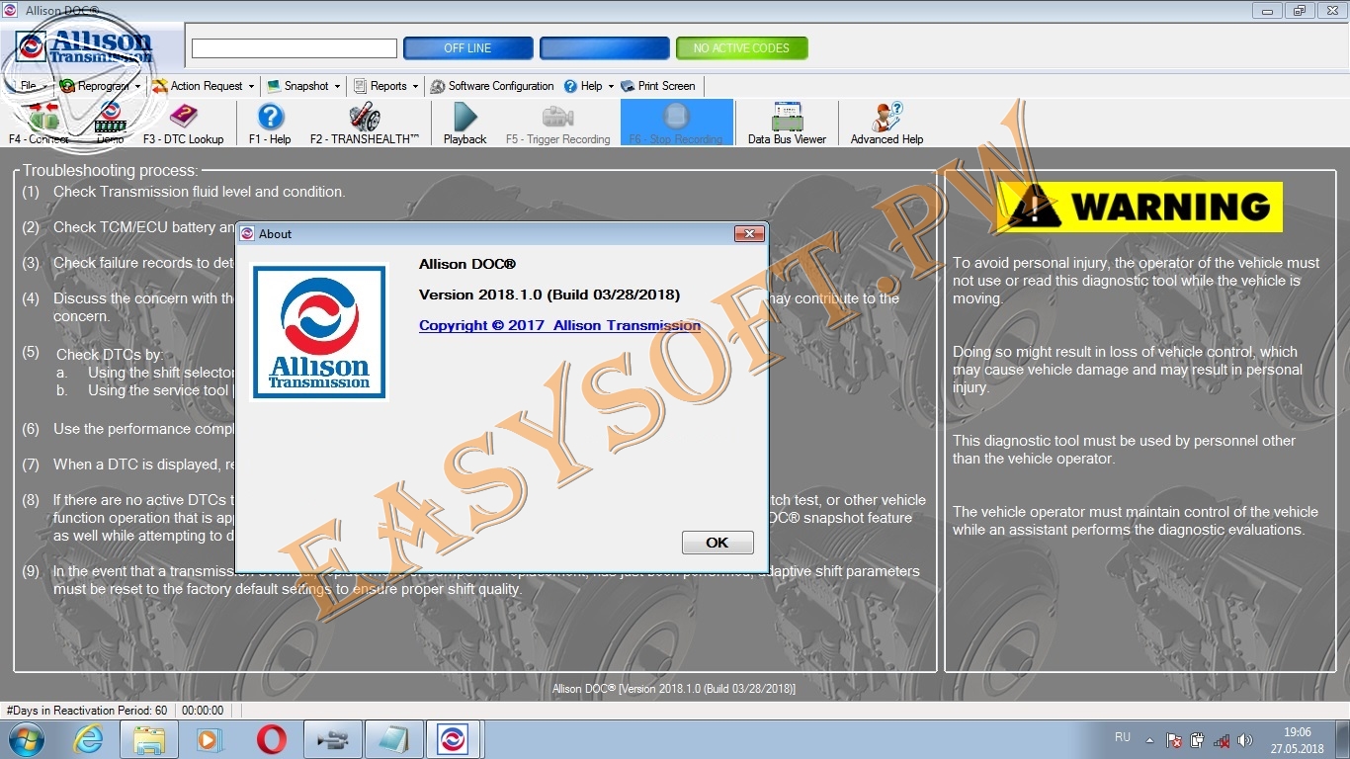This screenshot has height=759, width=1350.
Task: Open Advanced Help
Action: coord(886,123)
